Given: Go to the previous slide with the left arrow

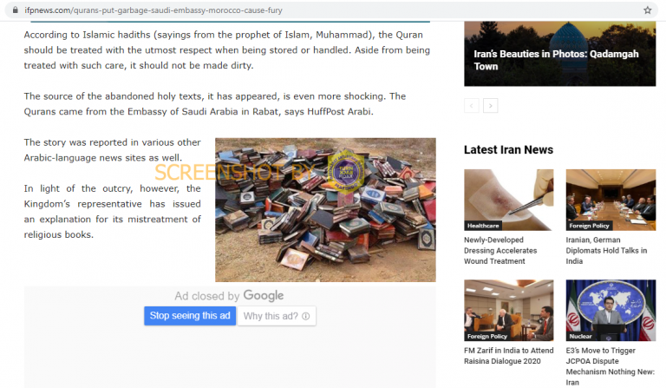Looking at the screenshot, I should click(472, 105).
